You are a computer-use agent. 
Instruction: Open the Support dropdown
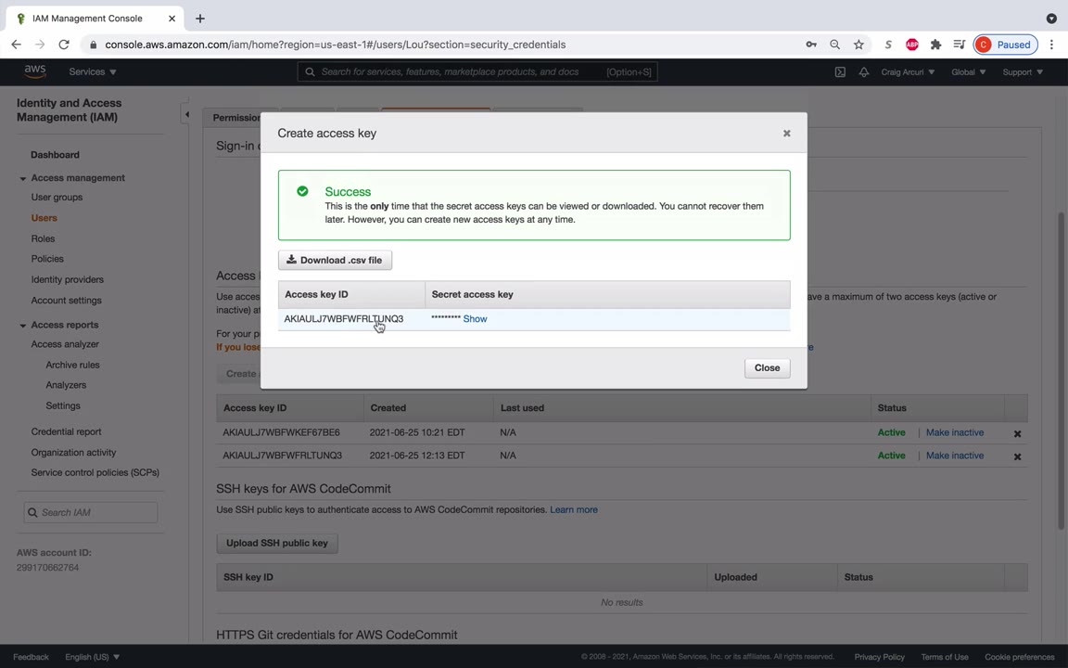pyautogui.click(x=1023, y=71)
